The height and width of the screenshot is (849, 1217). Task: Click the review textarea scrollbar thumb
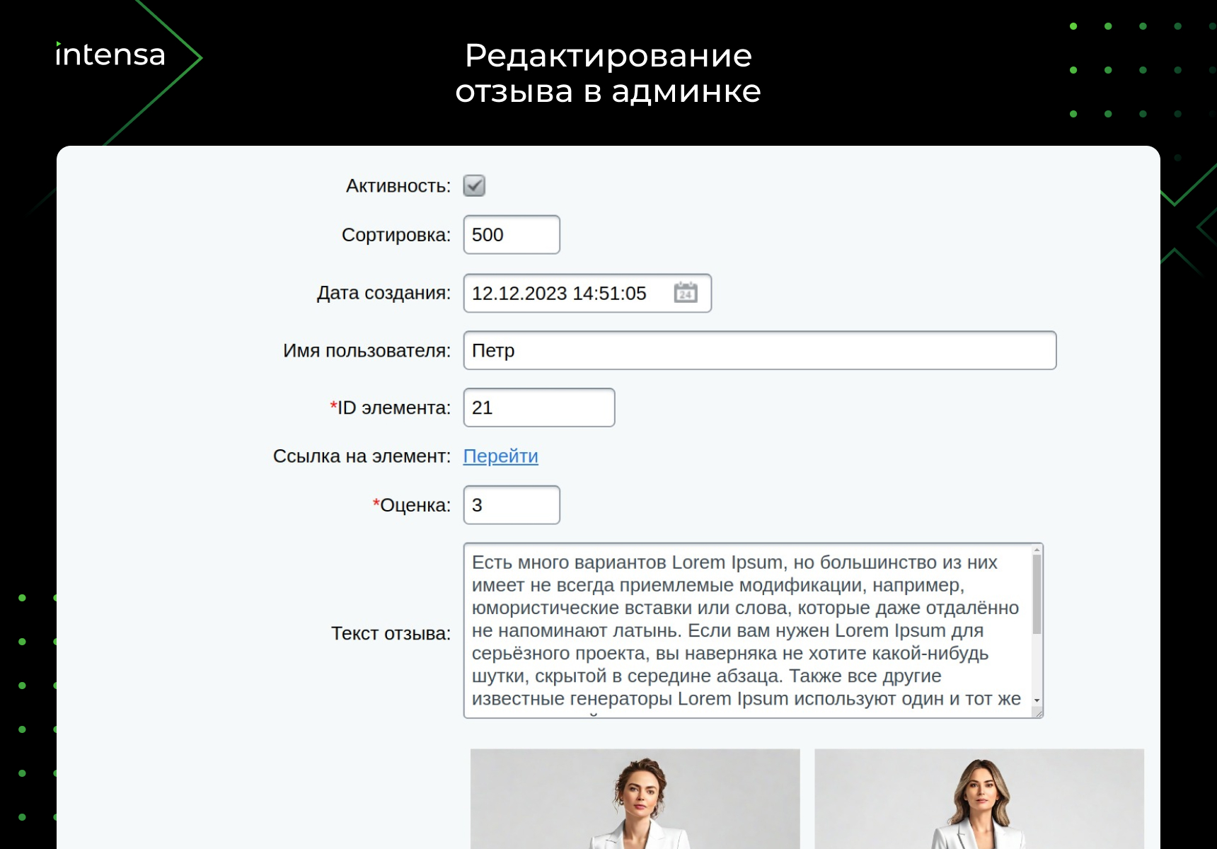click(1037, 594)
